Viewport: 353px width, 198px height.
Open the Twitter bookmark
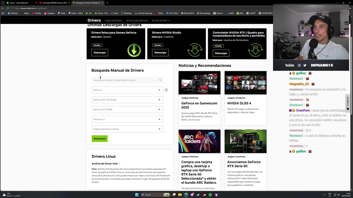25,13
